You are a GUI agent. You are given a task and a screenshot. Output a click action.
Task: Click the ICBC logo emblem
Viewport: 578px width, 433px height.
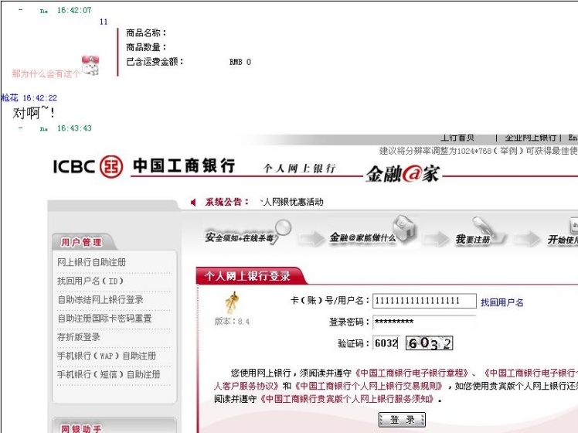[x=112, y=166]
